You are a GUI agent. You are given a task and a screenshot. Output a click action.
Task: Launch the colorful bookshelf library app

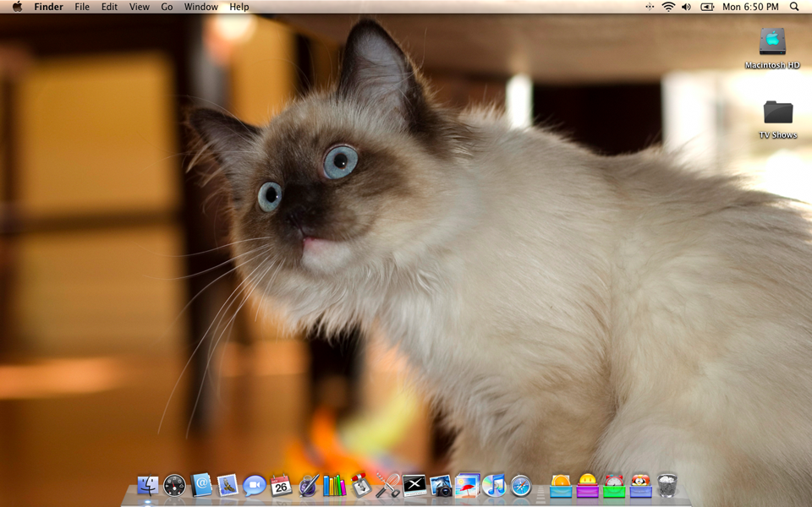pyautogui.click(x=335, y=485)
